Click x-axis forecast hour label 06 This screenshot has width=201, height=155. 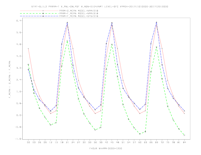pos(40,142)
